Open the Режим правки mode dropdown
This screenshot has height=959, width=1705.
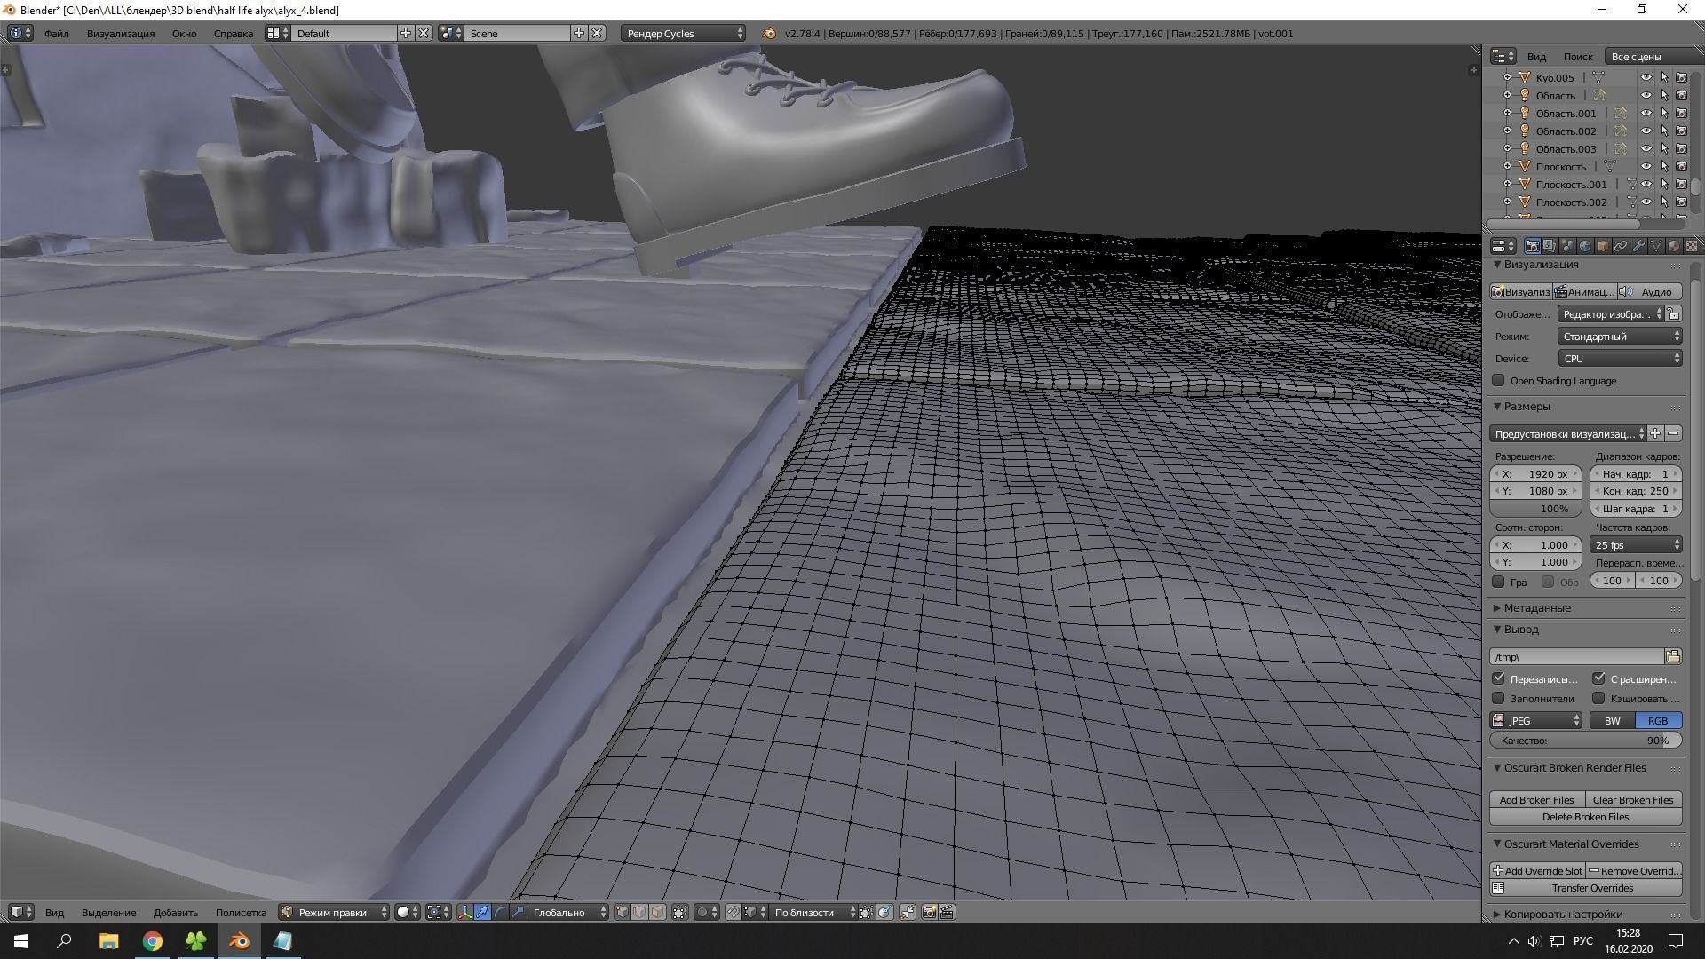point(333,912)
